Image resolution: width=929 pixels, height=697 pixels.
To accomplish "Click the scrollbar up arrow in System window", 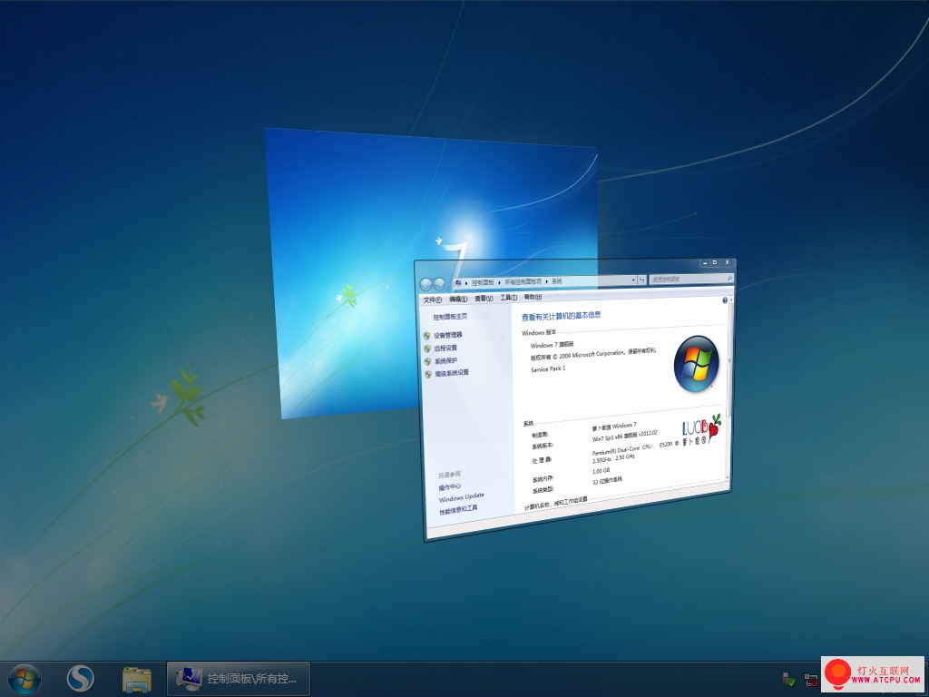I will click(731, 299).
